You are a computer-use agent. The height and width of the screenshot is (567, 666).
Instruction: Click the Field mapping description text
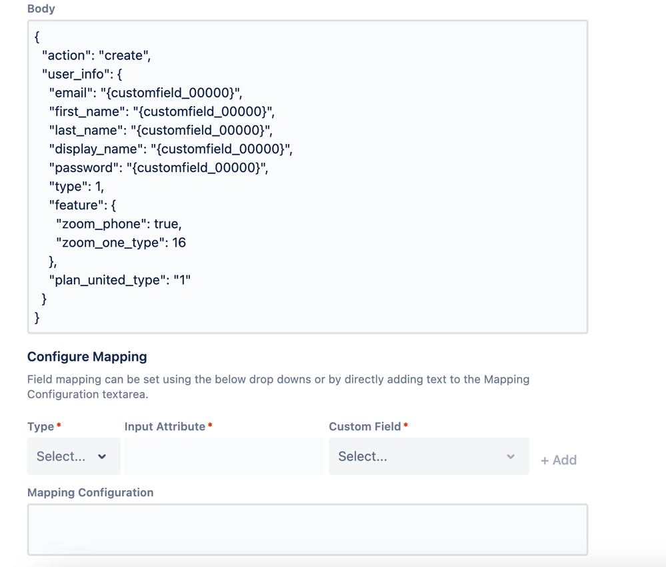pos(278,387)
